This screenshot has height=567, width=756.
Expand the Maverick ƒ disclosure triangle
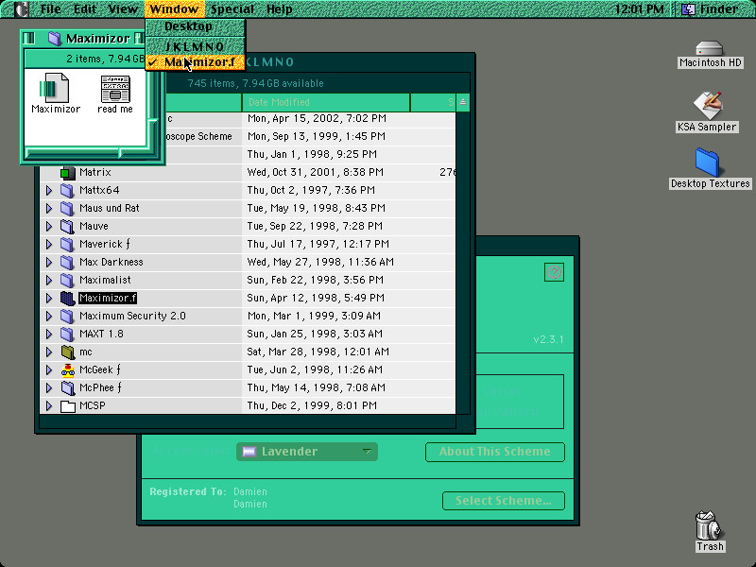pyautogui.click(x=49, y=244)
